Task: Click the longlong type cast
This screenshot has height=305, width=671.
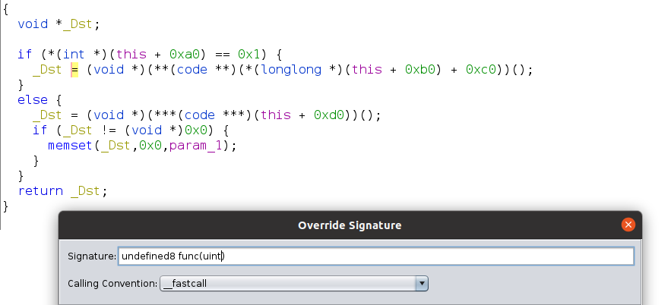Action: click(291, 70)
